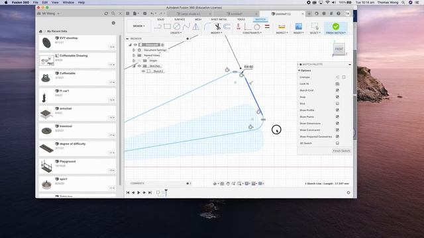Select the Line tool in Create group
Viewport: 424px width, 238px height.
(158, 26)
